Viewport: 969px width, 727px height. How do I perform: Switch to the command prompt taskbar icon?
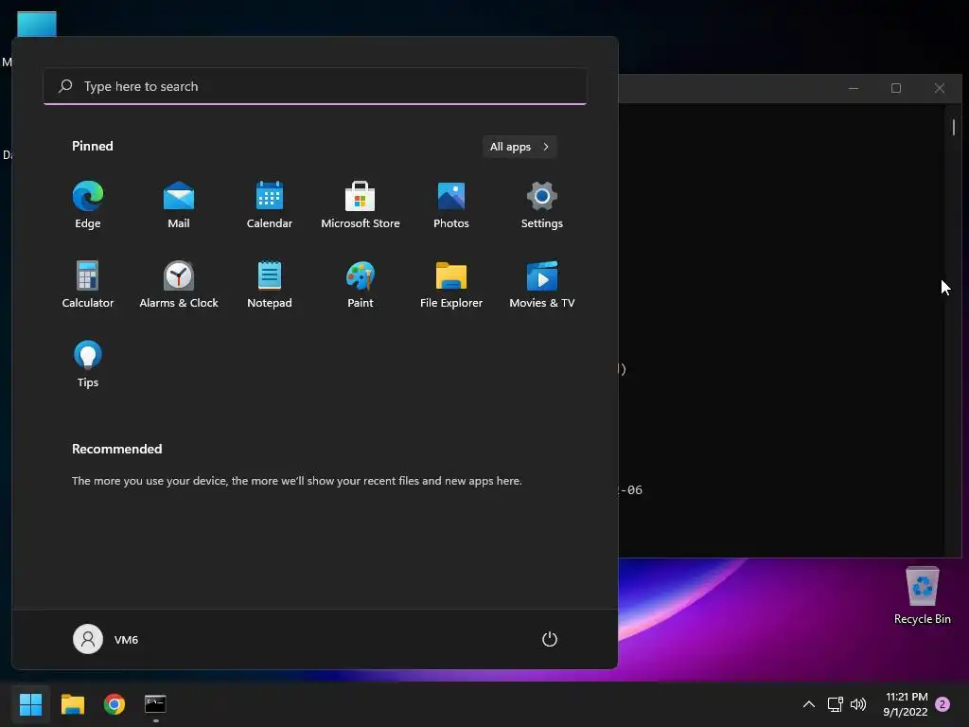pos(155,704)
